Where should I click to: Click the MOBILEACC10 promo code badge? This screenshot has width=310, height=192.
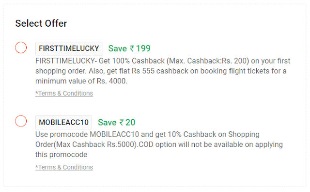(63, 122)
